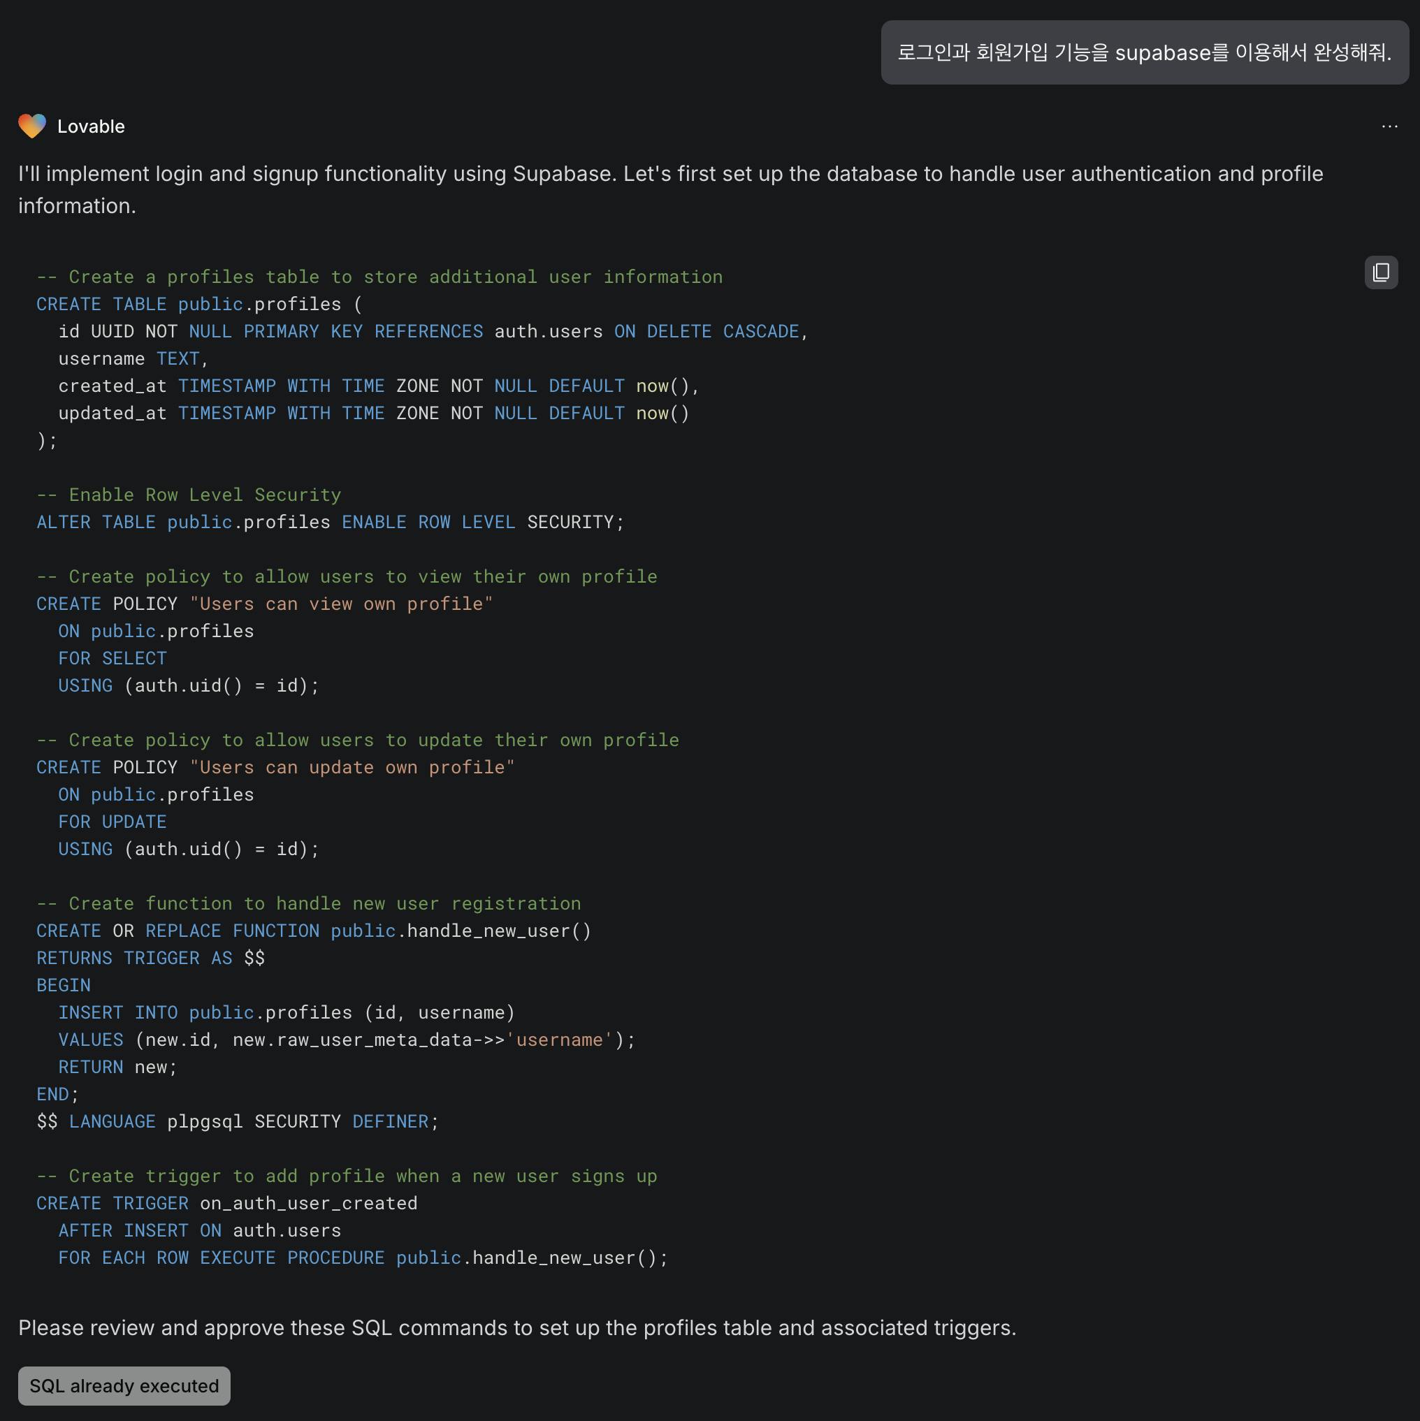Click the FOR UPDATE keyword line
This screenshot has height=1421, width=1420.
pyautogui.click(x=112, y=821)
